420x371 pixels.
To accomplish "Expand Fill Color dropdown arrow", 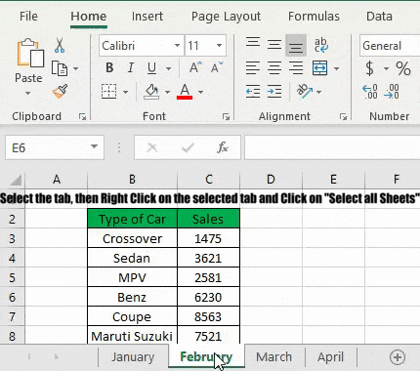I will 167,92.
